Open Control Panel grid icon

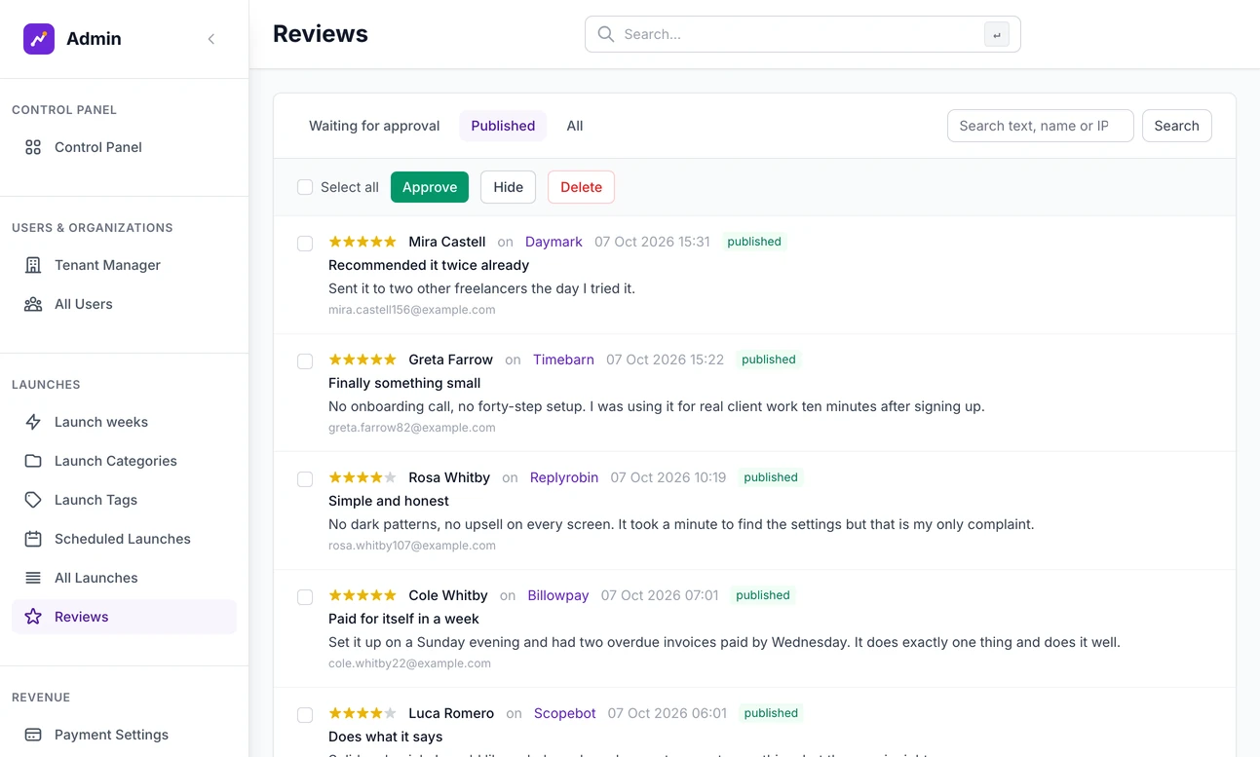[x=33, y=147]
